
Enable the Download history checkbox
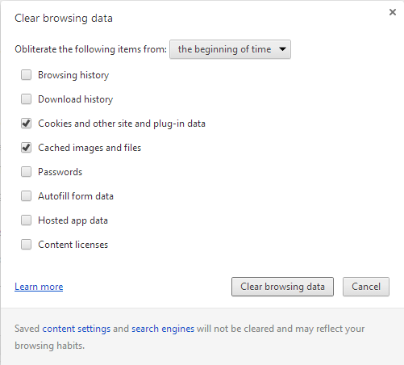[26, 99]
